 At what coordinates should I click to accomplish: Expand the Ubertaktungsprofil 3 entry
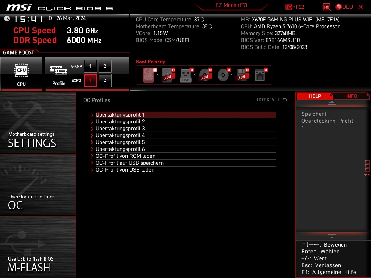tap(120, 128)
